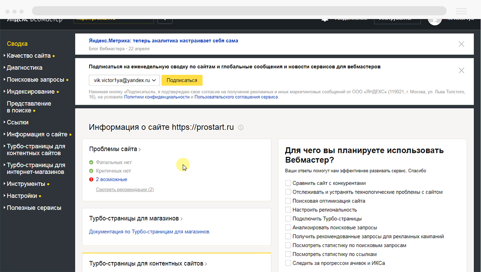Viewport: 481px width, 272px height.
Task: Open Турбо-страницы для контентных сайтов in sidebar
Action: click(36, 150)
